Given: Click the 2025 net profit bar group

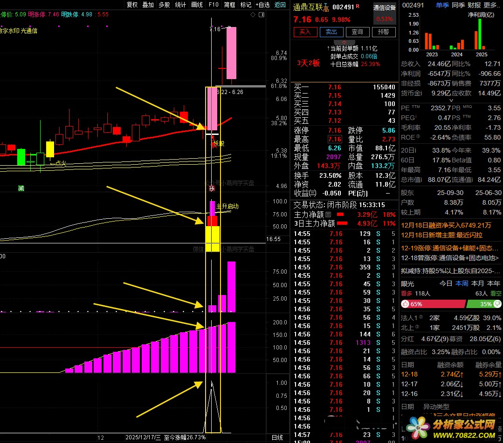Looking at the screenshot, I should tap(480, 34).
